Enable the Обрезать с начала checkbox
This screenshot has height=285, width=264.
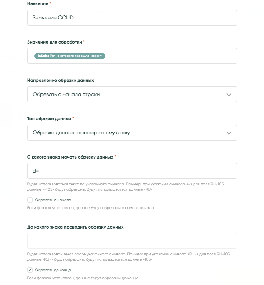[30, 200]
